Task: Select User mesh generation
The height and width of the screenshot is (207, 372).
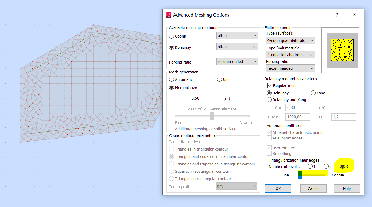Action: [x=219, y=79]
